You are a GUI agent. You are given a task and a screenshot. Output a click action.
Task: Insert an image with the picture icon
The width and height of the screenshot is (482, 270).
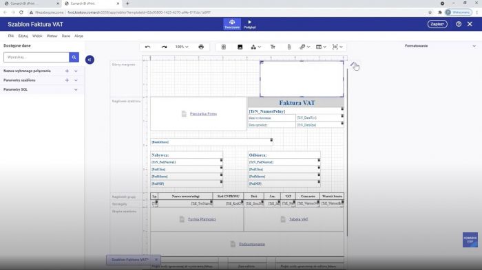tap(240, 47)
